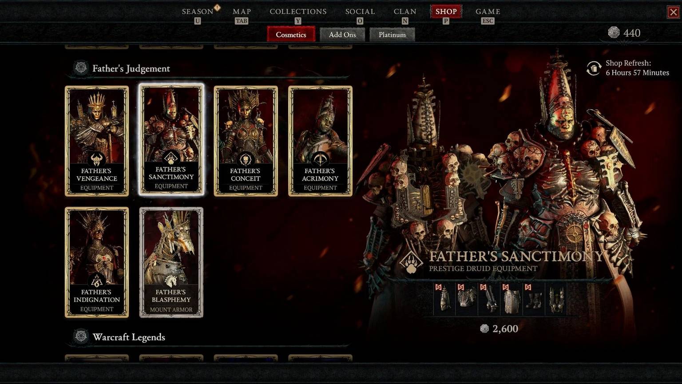Click the 'FATHER'S SANCTIMONY' preview title

click(x=516, y=256)
